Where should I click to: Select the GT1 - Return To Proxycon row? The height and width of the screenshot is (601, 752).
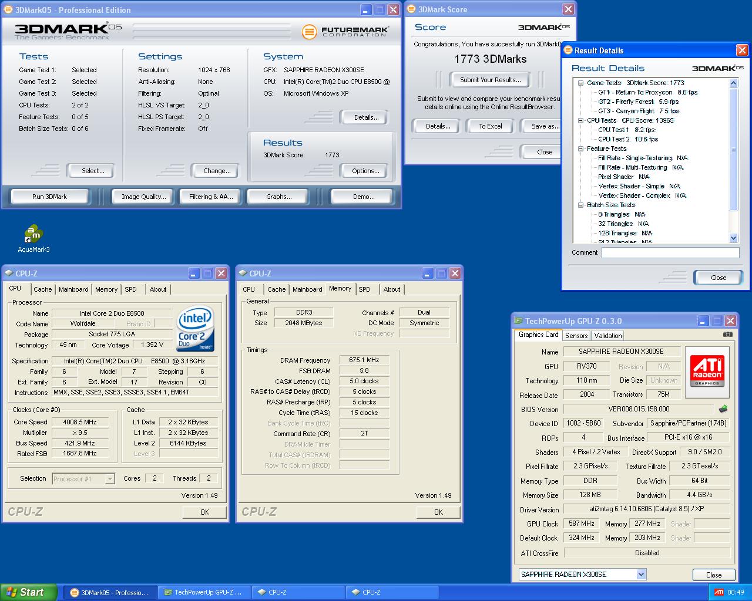[647, 92]
